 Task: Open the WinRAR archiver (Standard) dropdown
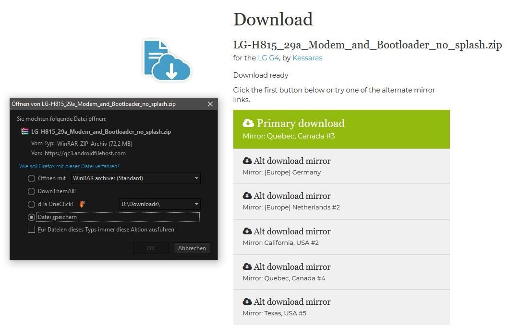pyautogui.click(x=136, y=178)
